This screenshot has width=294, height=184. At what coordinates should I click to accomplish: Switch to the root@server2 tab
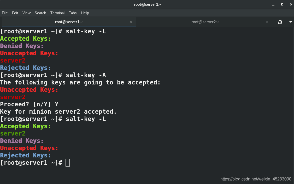205,22
